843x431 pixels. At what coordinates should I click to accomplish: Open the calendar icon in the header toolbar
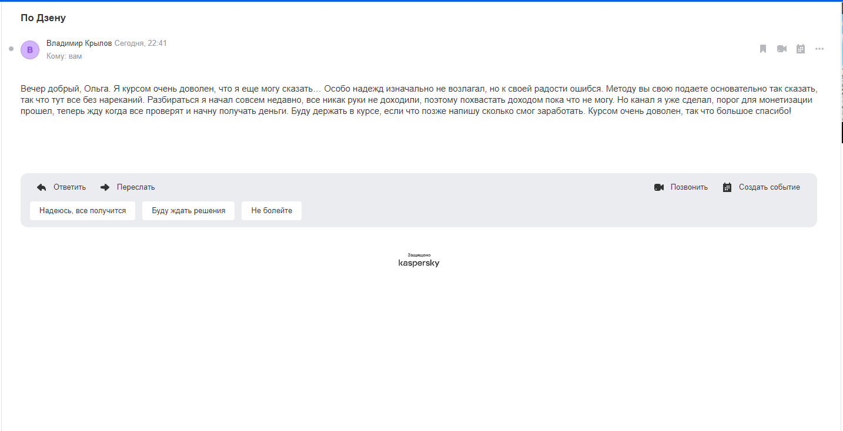click(800, 49)
